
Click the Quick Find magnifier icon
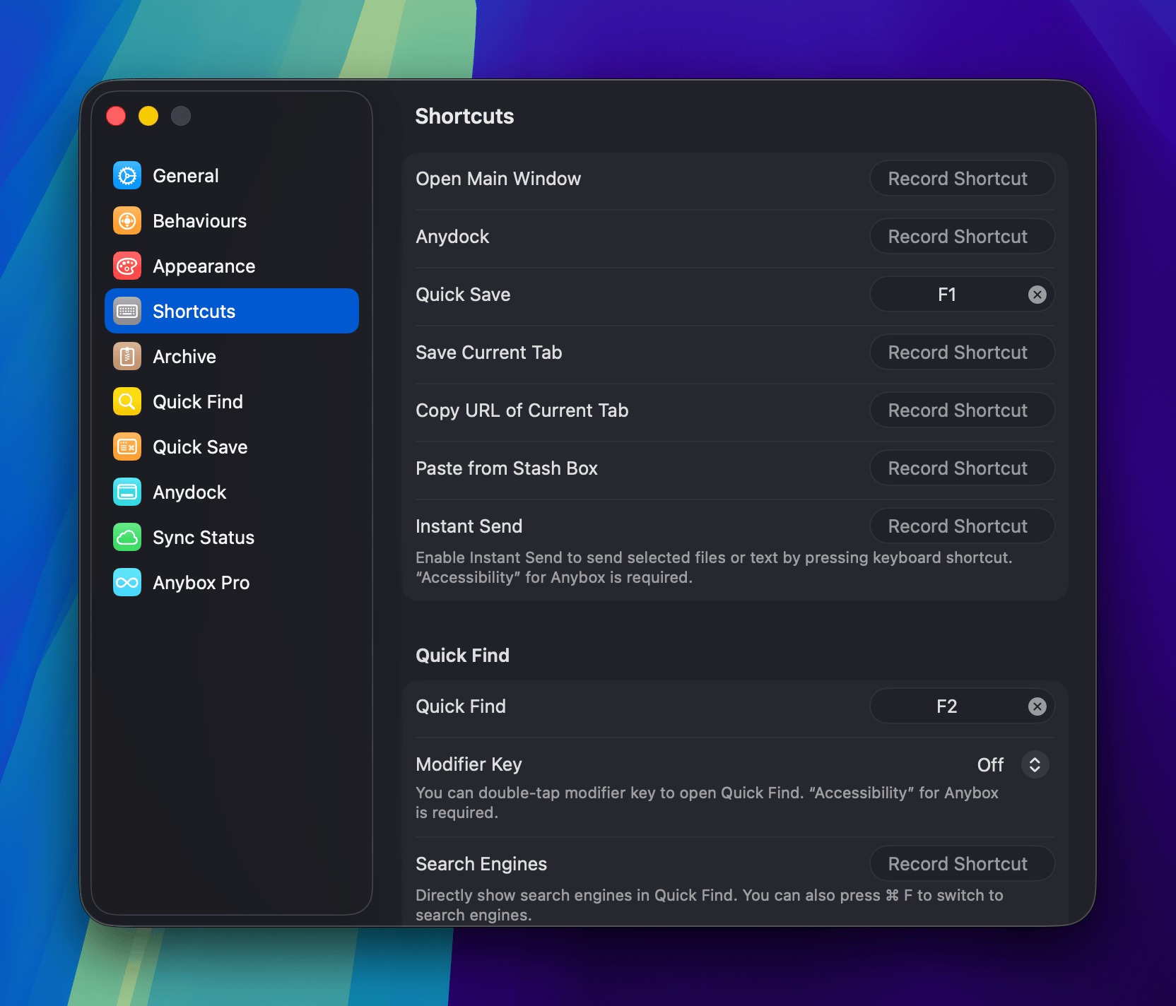(x=127, y=402)
